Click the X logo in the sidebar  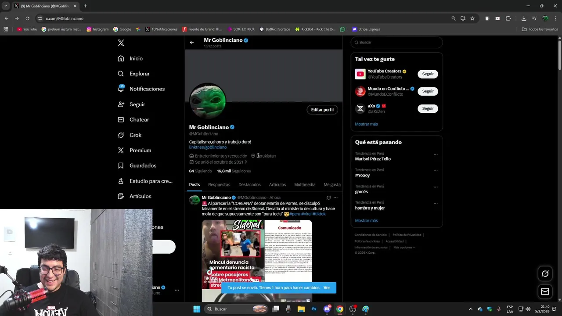point(121,43)
